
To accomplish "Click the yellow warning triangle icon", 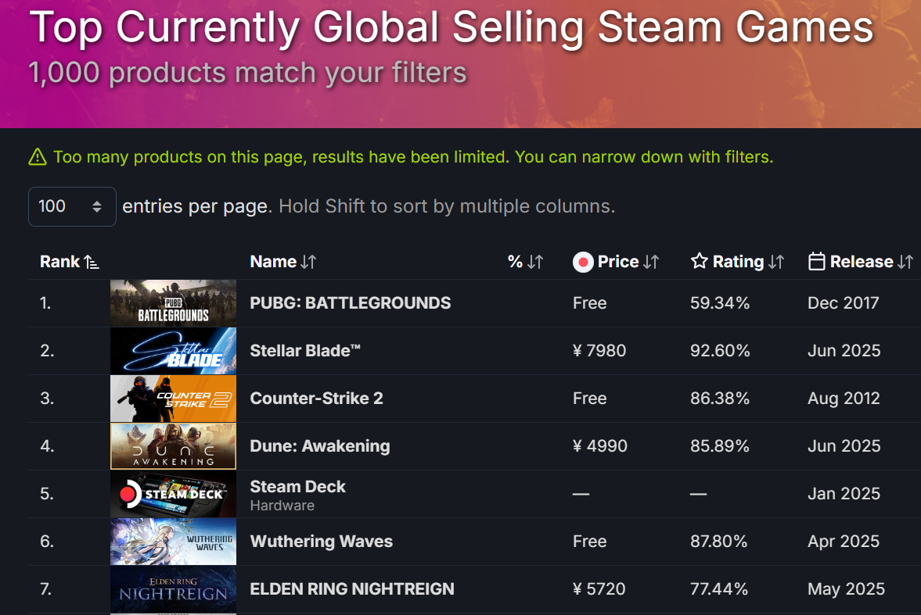I will (38, 157).
